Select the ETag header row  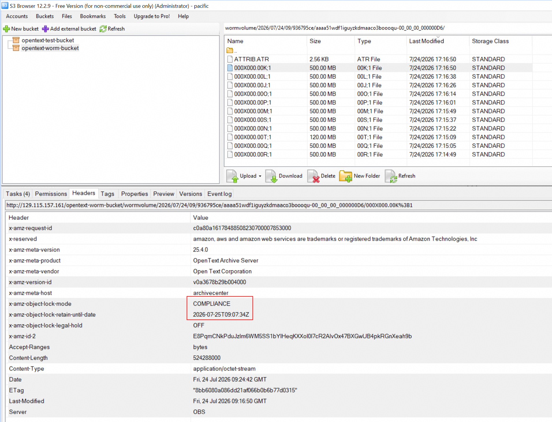(279, 390)
